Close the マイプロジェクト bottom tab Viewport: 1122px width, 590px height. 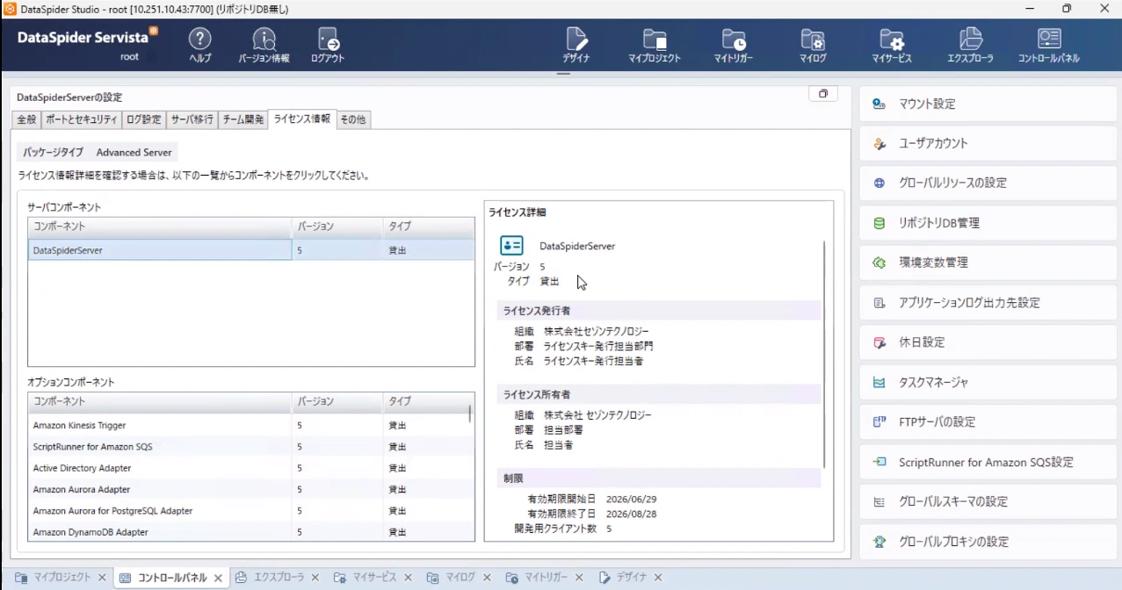point(102,578)
